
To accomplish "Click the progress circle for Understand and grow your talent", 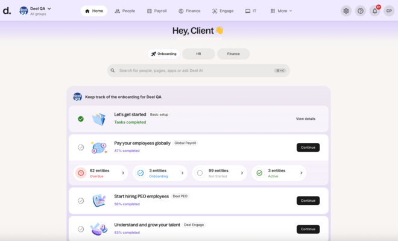I will tap(81, 229).
